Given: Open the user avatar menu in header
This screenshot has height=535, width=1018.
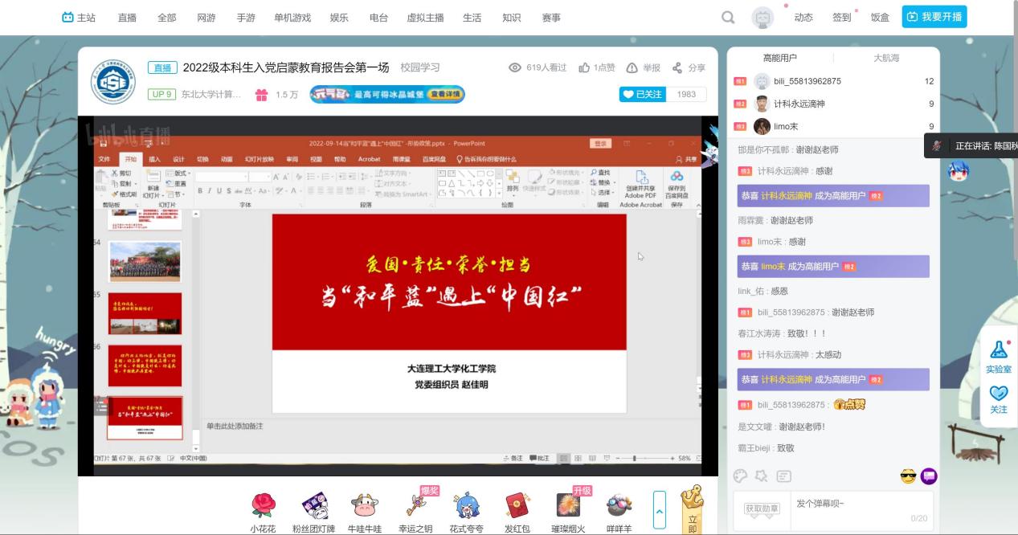Looking at the screenshot, I should [x=762, y=18].
